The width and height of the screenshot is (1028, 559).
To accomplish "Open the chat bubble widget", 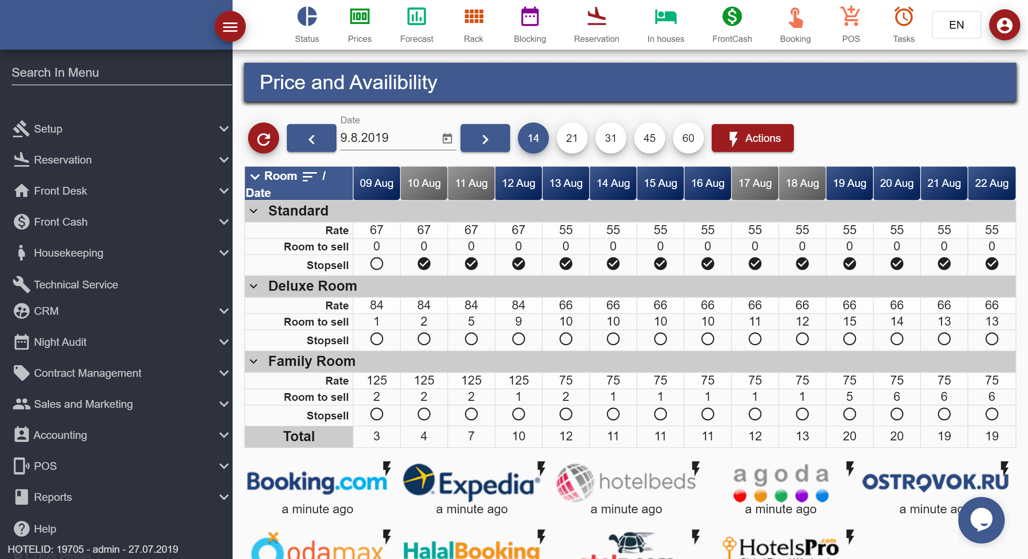I will tap(981, 520).
